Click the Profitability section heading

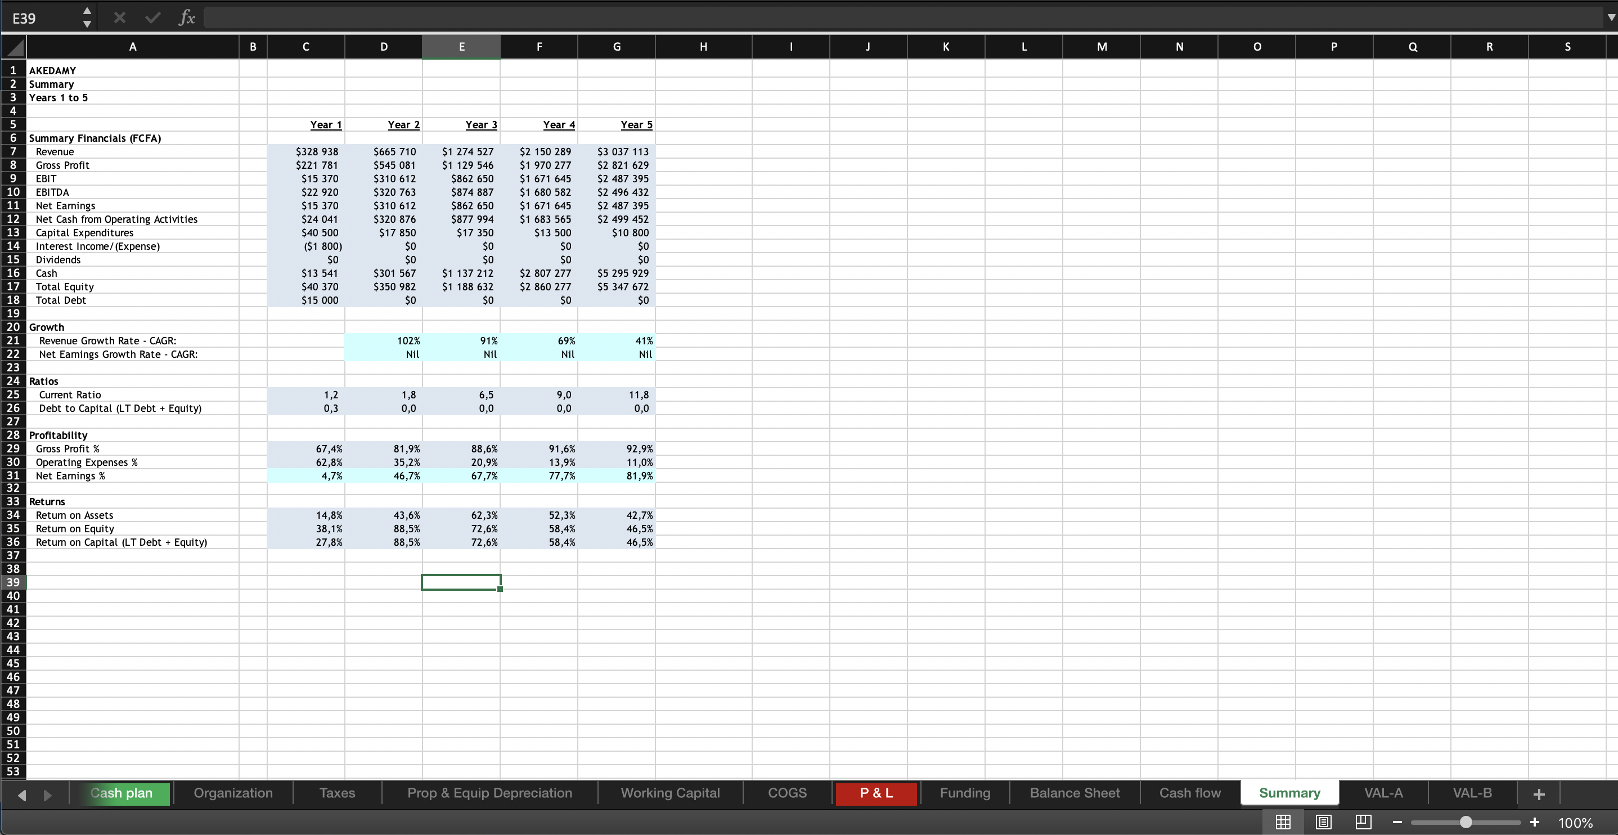point(58,436)
